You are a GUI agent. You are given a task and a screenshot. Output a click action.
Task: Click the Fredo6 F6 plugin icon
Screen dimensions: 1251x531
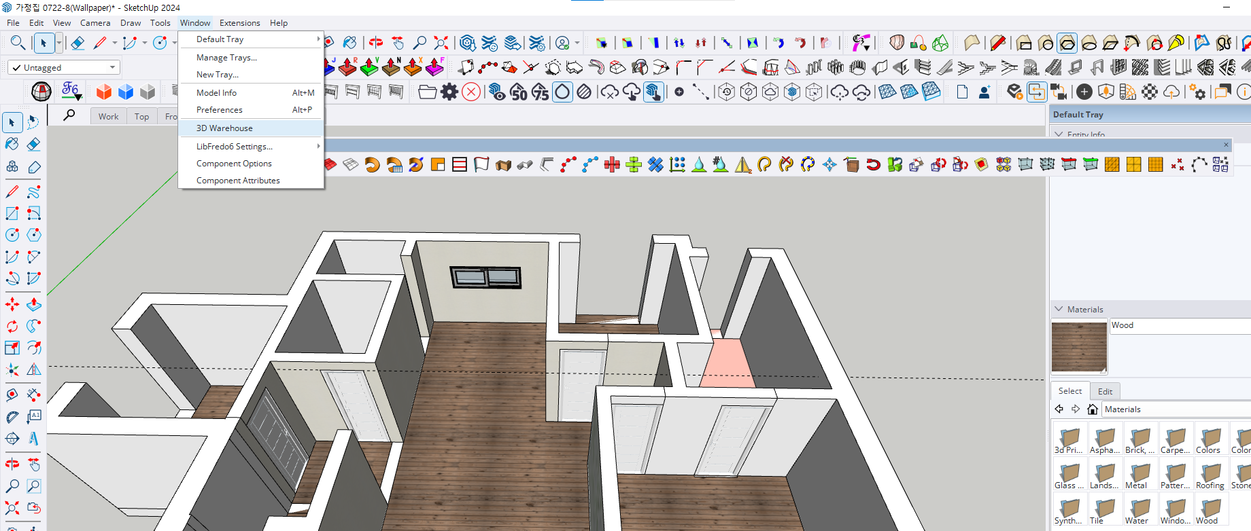(71, 91)
